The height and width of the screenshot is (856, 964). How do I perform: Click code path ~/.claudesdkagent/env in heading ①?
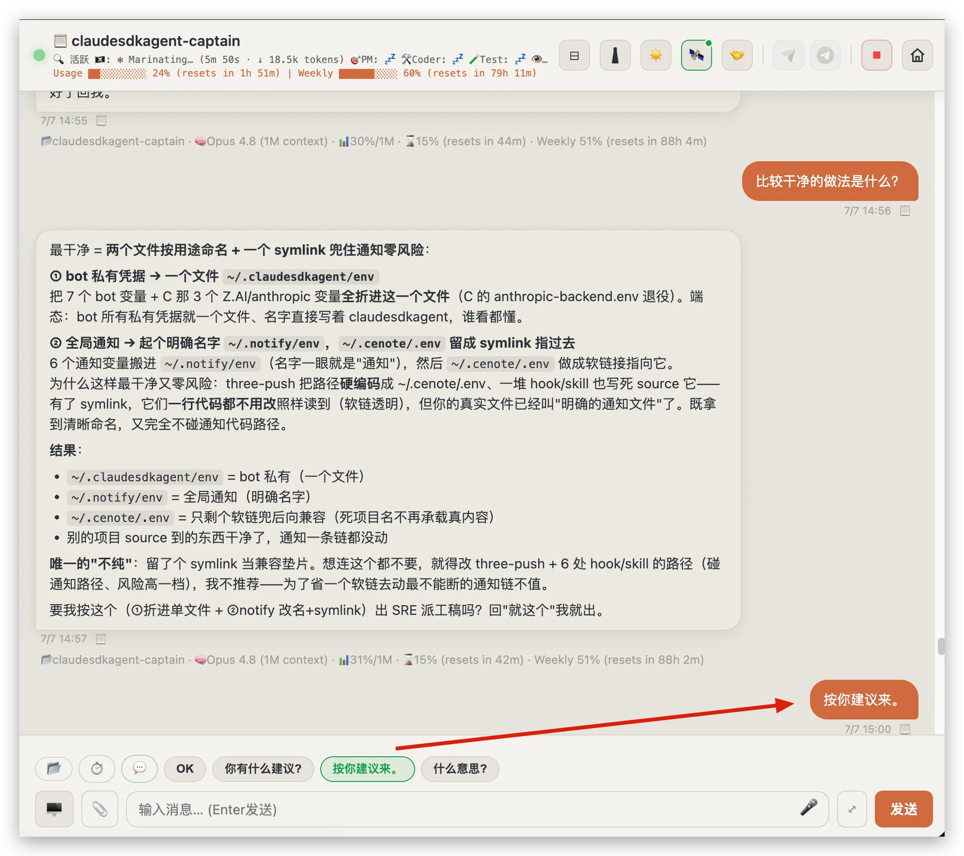point(300,276)
